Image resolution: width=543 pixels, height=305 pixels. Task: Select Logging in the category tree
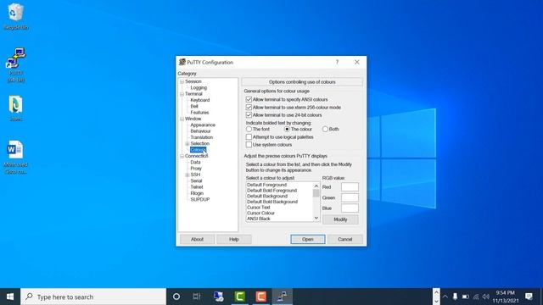[199, 88]
